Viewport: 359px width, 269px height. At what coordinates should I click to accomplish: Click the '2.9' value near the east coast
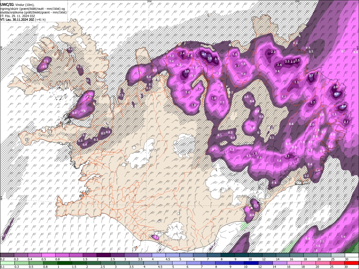click(335, 87)
